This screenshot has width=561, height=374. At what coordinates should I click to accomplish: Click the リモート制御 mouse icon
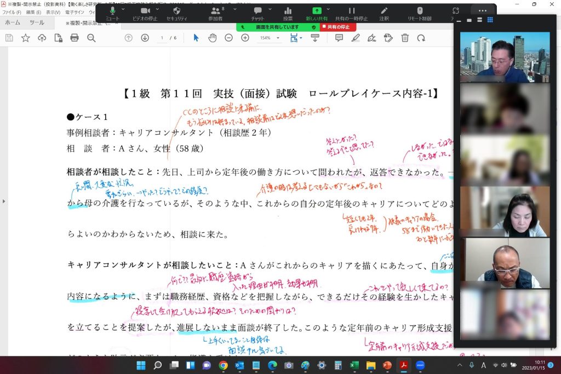pos(420,11)
